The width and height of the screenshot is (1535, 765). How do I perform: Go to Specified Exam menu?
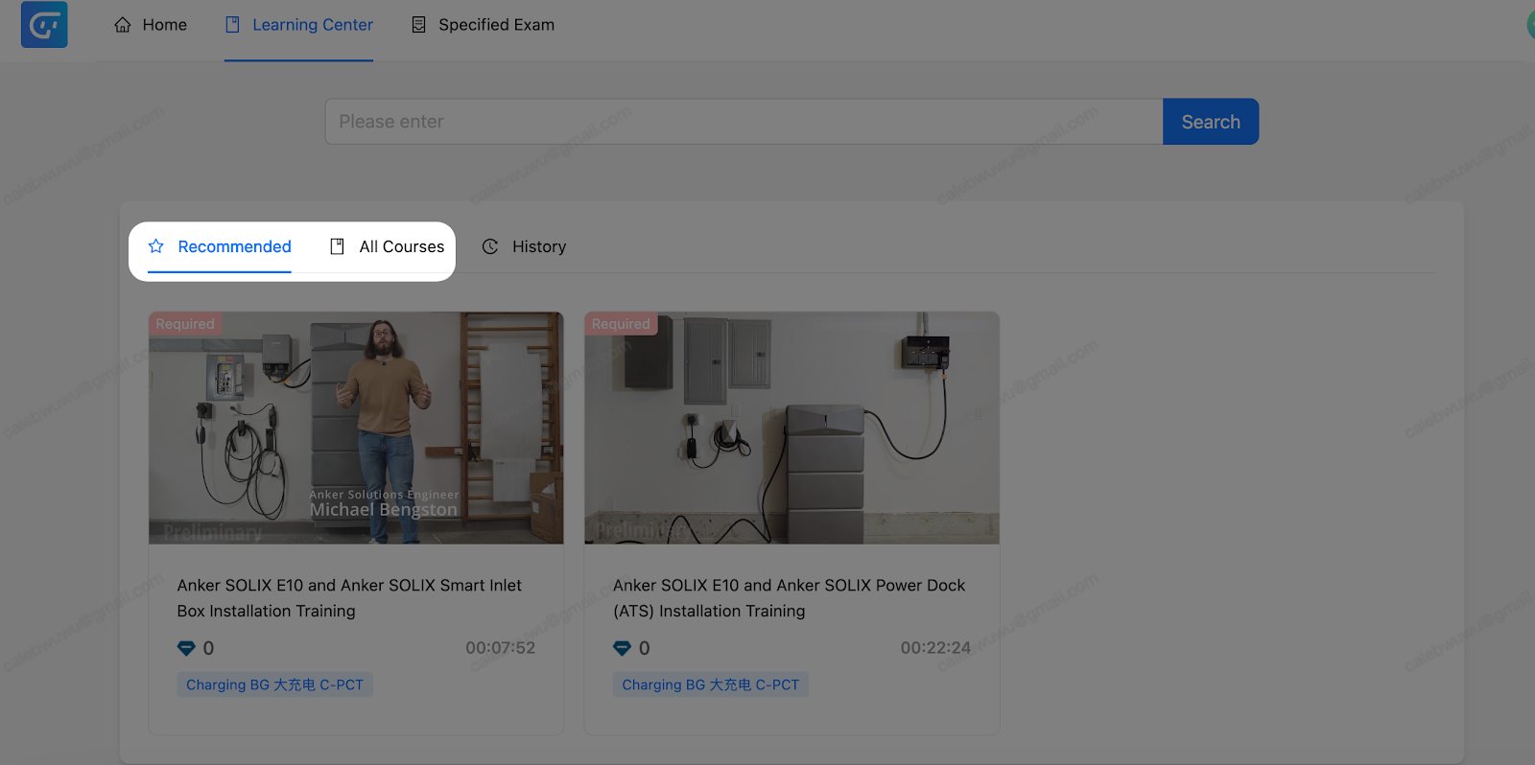495,25
